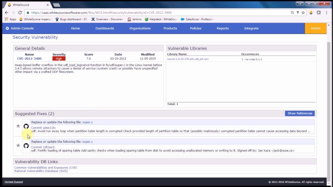This screenshot has height=187, width=333.
Task: Open the Overview Document bookmark
Action: (107, 19)
